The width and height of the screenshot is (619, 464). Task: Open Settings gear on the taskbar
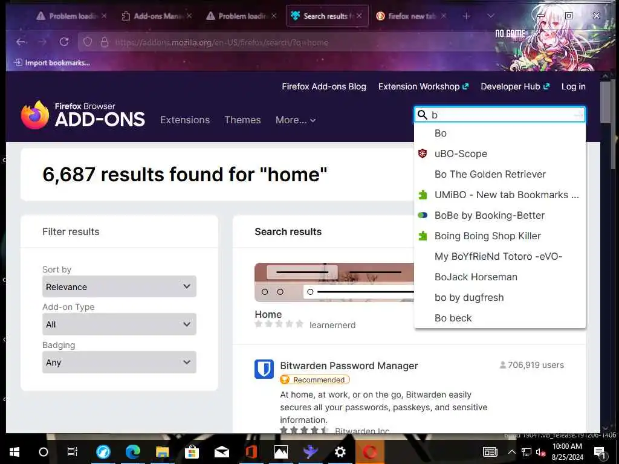[340, 452]
